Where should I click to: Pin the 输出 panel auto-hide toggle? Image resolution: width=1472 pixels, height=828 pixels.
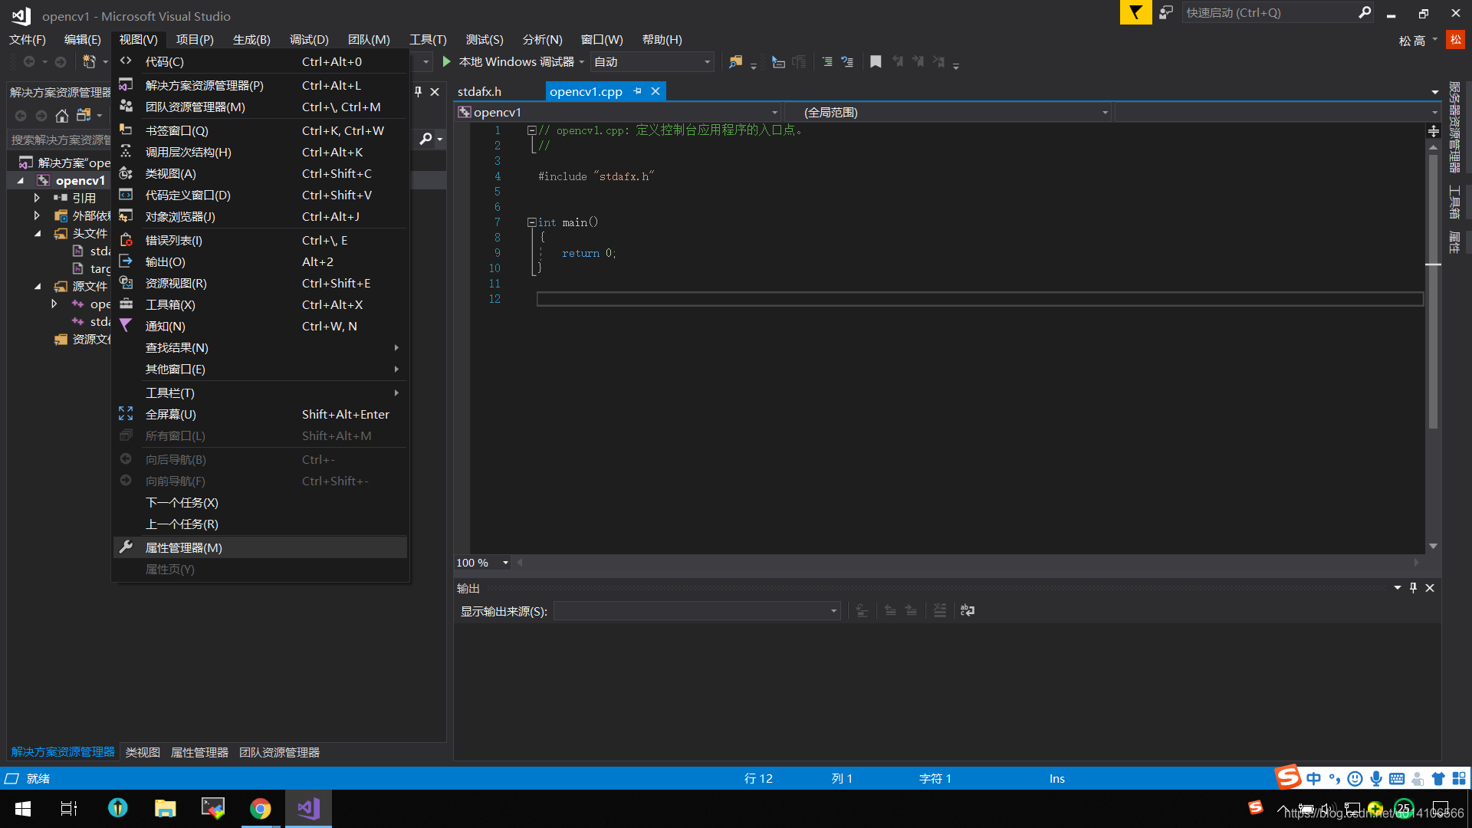pos(1413,588)
